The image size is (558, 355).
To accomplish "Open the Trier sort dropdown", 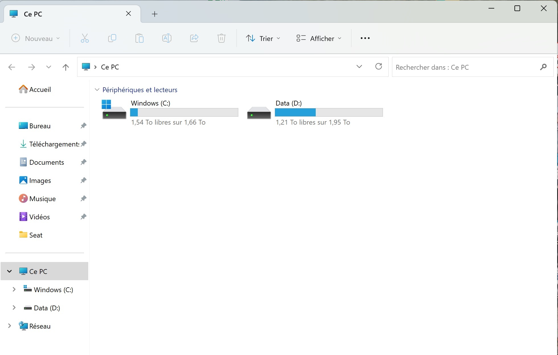I will pos(263,38).
